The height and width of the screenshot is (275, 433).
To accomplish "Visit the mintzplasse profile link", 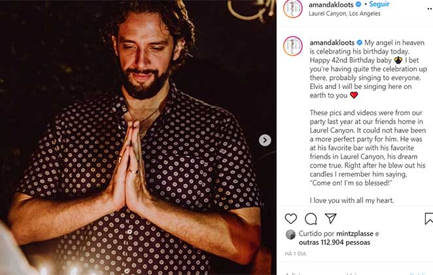I will [353, 234].
